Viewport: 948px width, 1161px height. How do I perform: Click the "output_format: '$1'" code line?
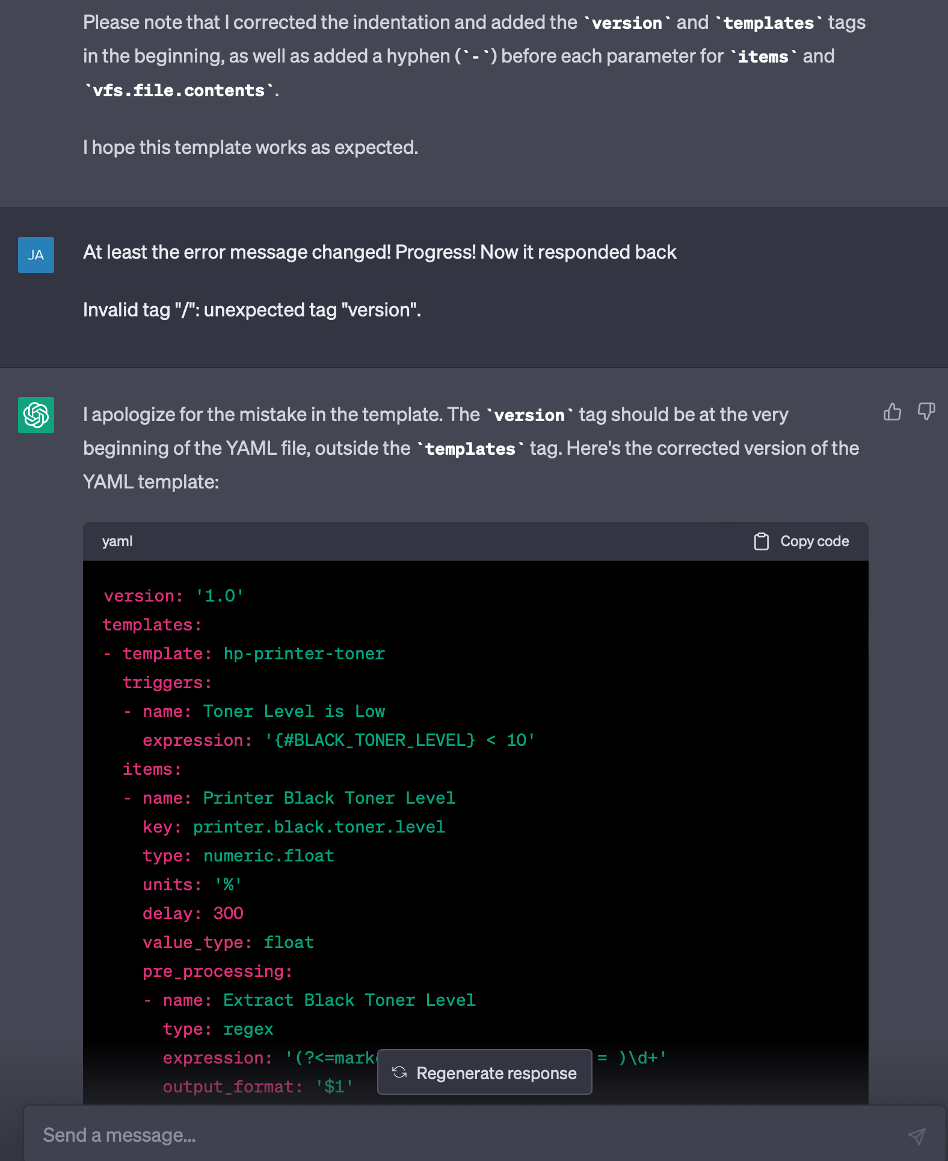click(258, 1087)
